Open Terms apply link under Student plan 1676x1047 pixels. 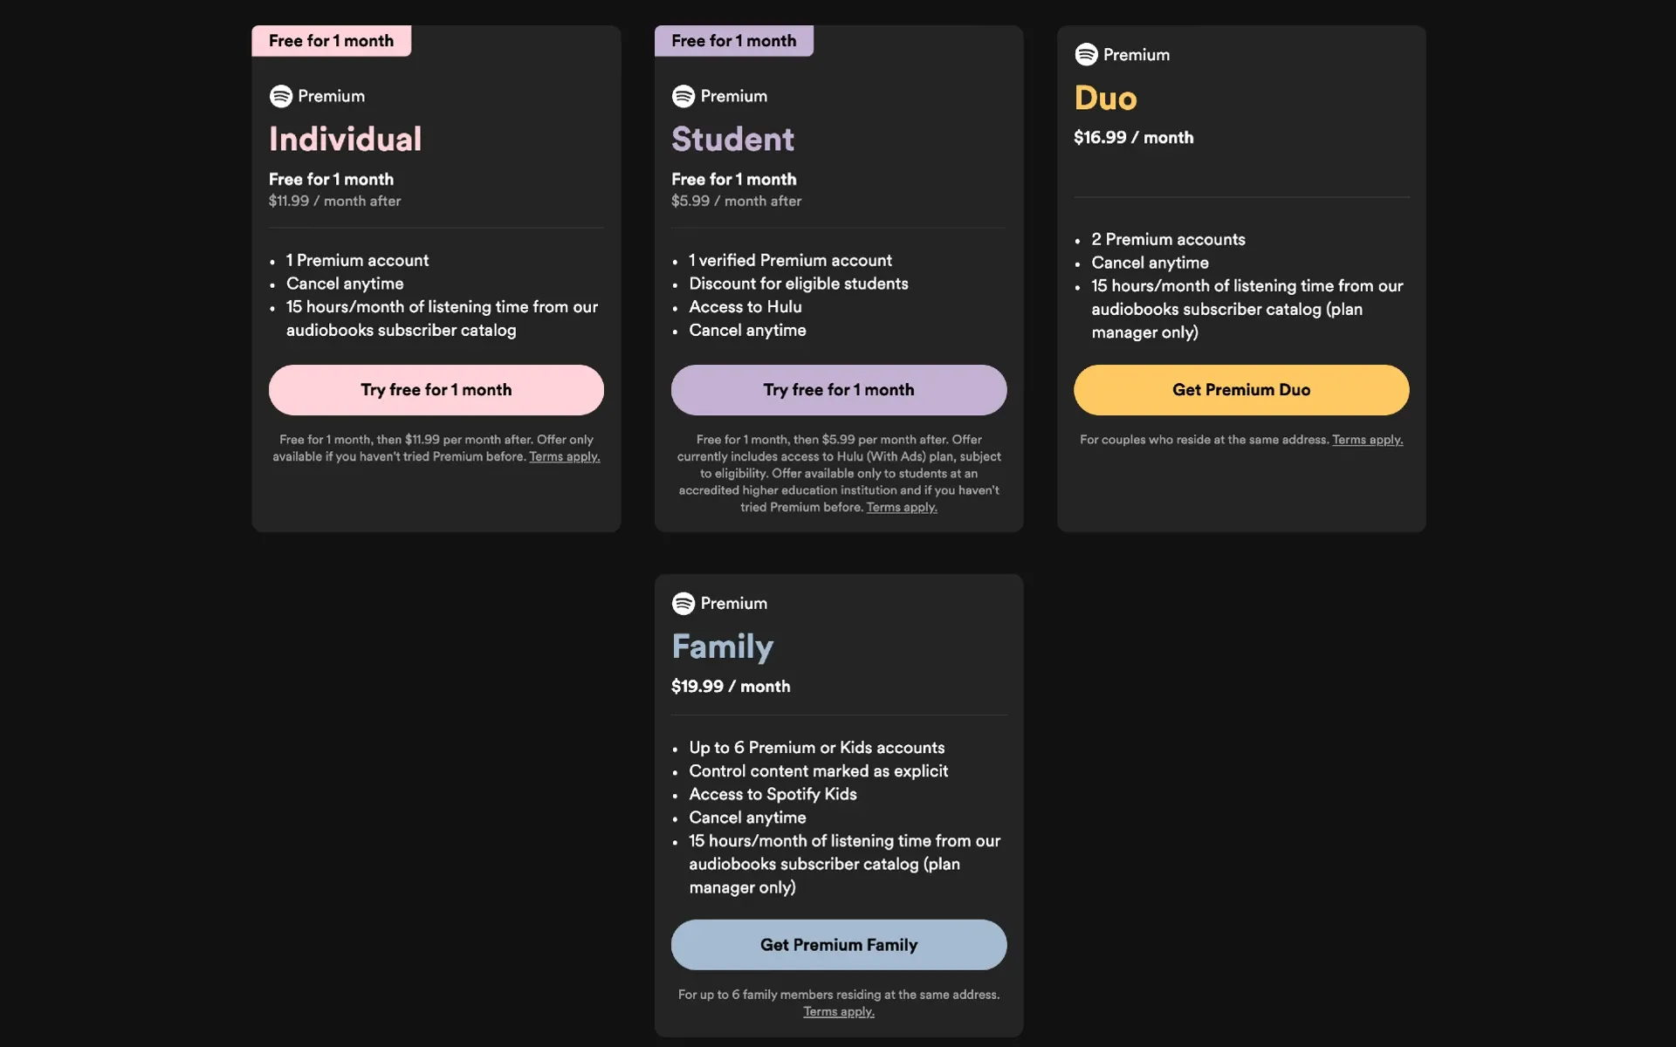point(901,508)
